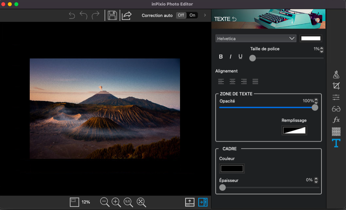Toggle the right side panel visibility
This screenshot has height=210, width=346.
point(203,202)
